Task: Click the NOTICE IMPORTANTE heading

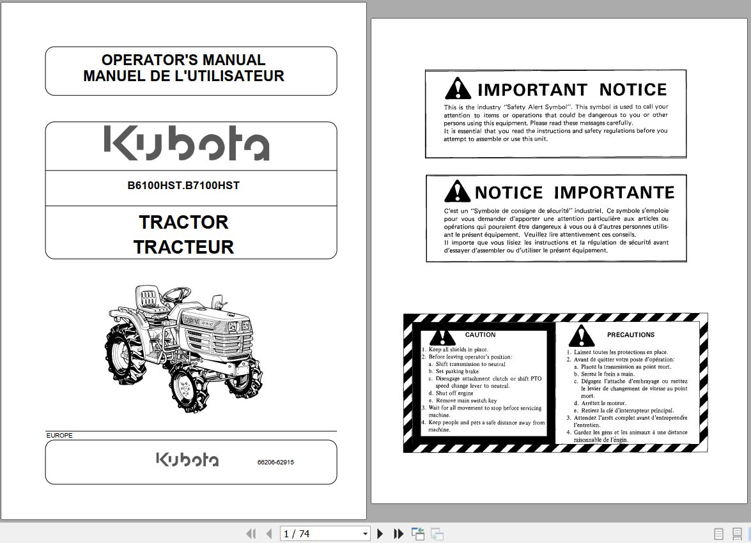Action: (x=574, y=192)
